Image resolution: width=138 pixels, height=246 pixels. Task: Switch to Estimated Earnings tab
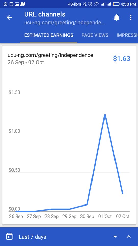click(x=49, y=35)
